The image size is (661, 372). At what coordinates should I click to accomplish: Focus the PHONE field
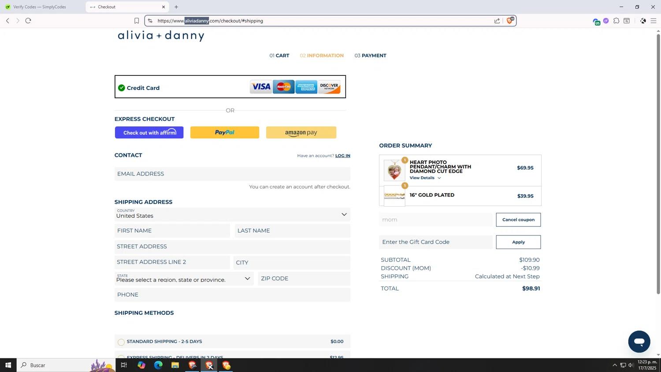pos(232,294)
